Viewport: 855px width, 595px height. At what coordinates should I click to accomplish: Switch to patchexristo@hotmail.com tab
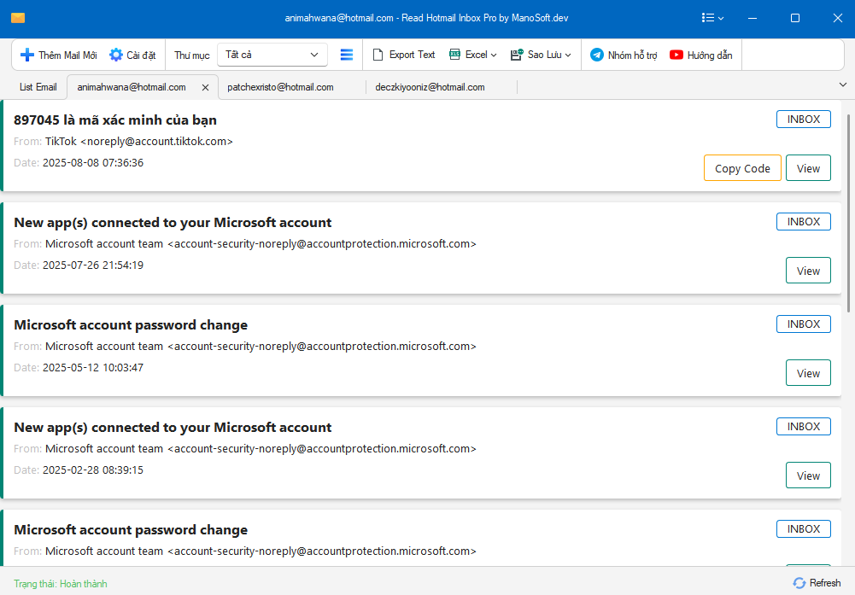280,87
